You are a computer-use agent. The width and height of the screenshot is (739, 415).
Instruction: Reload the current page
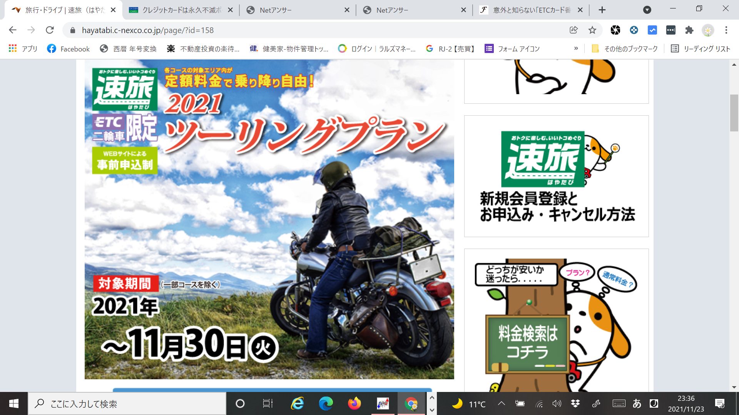[50, 30]
